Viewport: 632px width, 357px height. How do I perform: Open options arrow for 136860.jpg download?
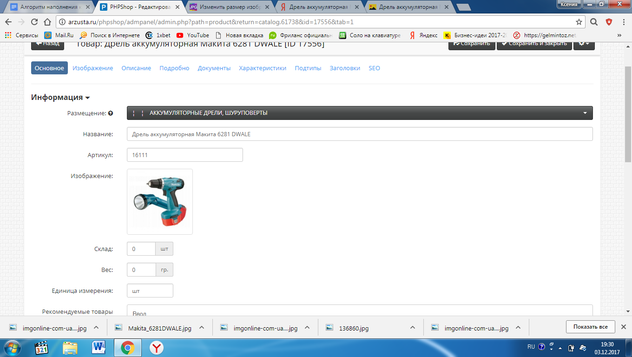click(413, 327)
